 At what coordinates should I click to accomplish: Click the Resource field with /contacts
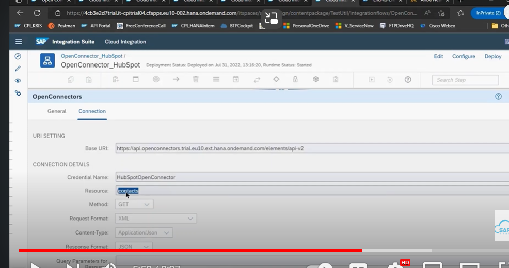(x=312, y=191)
